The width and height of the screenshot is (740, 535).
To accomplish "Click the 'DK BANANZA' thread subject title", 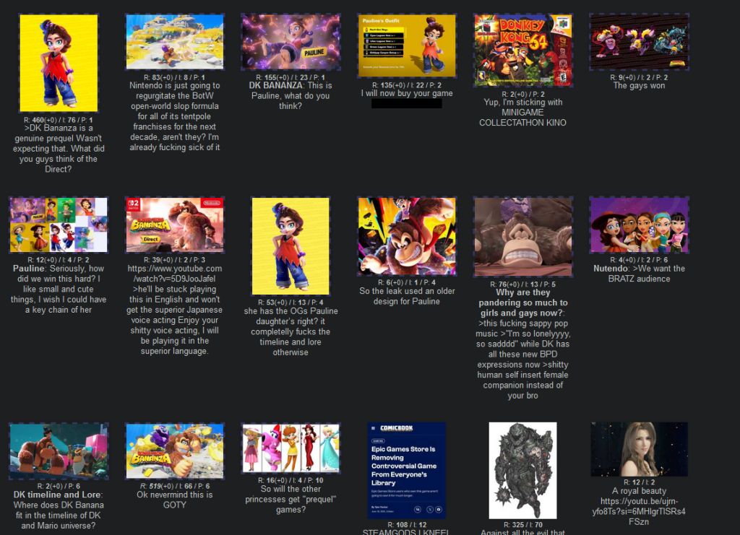I will (x=275, y=86).
